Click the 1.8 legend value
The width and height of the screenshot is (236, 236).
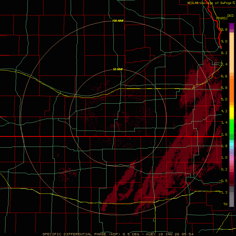[x=224, y=146]
